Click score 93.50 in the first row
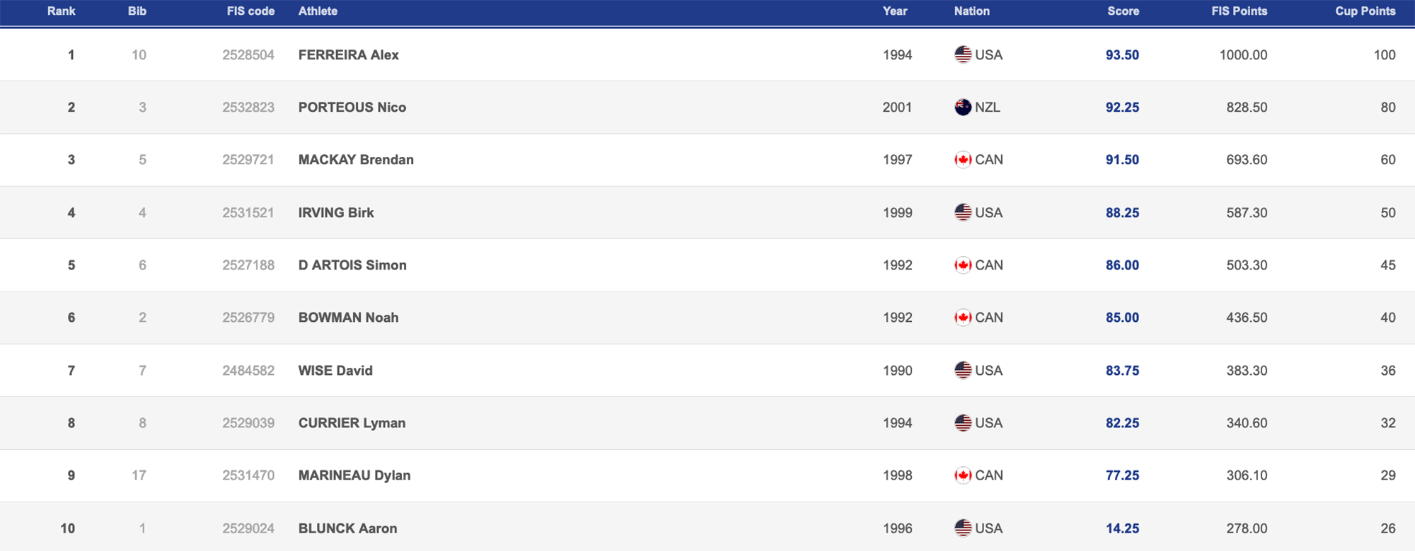This screenshot has width=1415, height=551. click(x=1122, y=54)
